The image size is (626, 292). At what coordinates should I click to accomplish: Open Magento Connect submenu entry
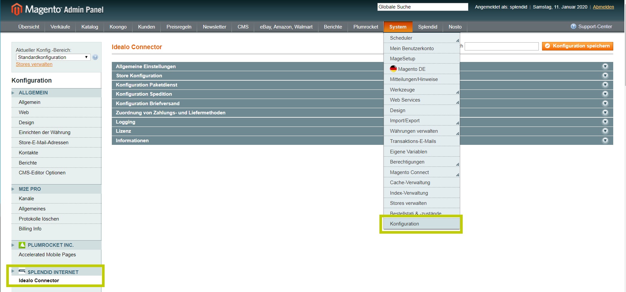[422, 172]
